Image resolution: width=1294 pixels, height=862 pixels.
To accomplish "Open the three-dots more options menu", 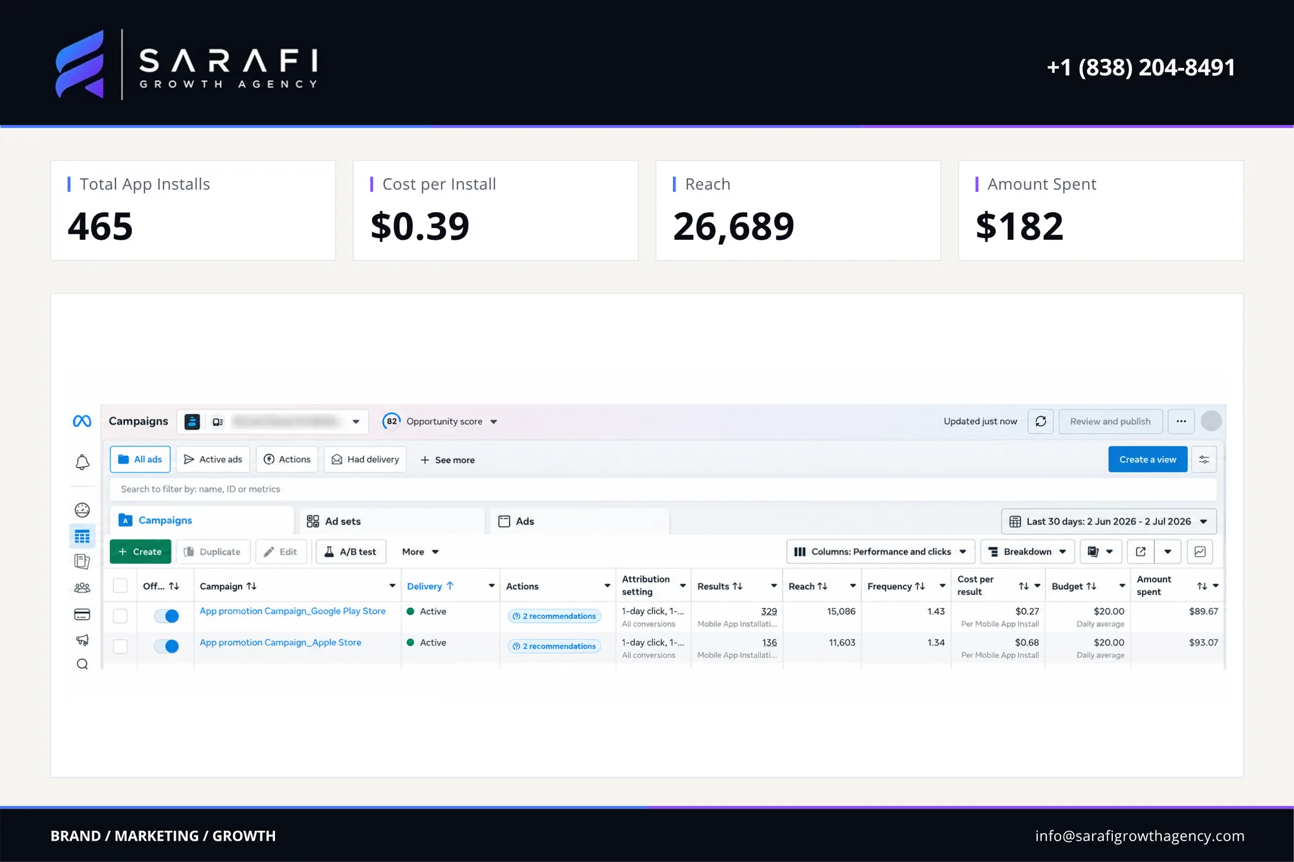I will pyautogui.click(x=1181, y=422).
